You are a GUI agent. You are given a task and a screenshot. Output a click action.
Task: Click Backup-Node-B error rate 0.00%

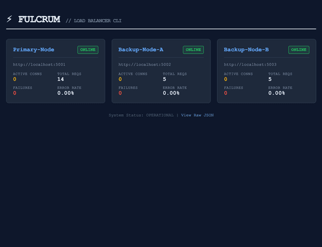277,93
